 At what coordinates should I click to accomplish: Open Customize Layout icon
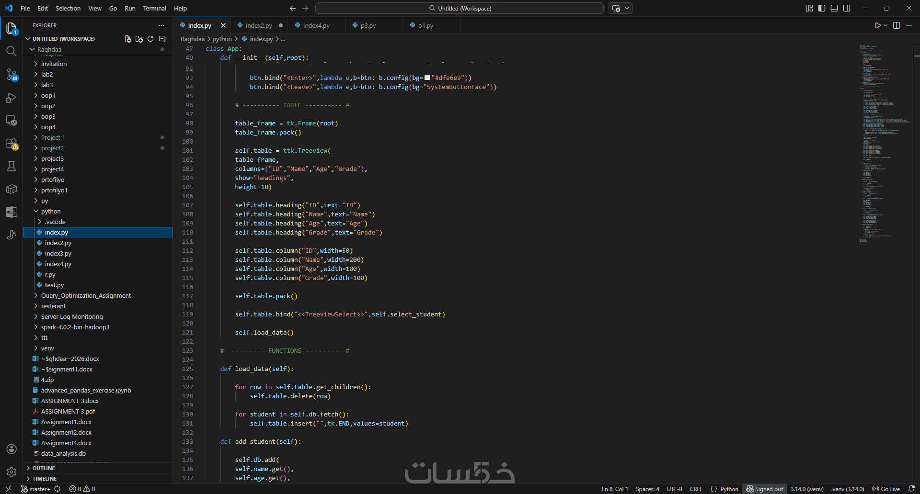pos(809,8)
